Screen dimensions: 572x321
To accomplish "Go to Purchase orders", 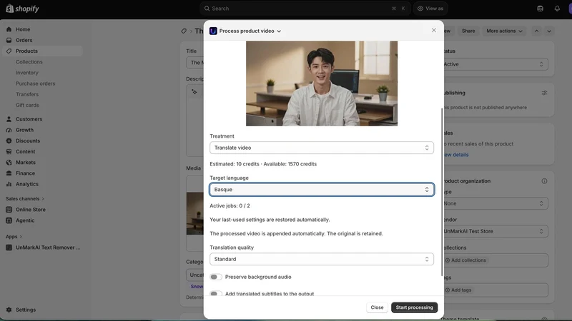I will (35, 83).
